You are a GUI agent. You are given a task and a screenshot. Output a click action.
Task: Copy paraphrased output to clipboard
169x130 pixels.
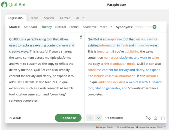pos(162,118)
